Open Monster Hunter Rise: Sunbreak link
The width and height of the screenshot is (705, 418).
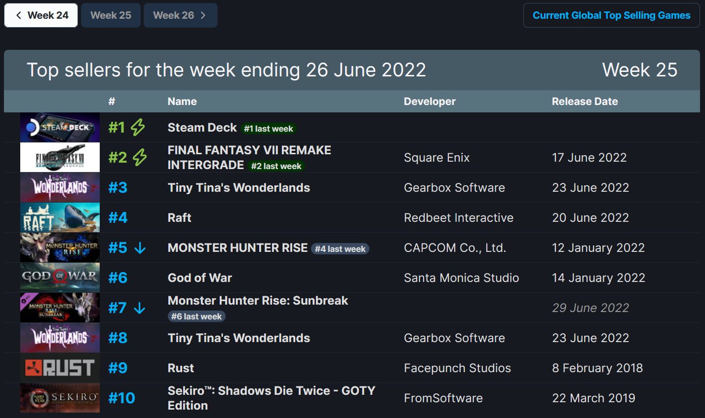258,301
